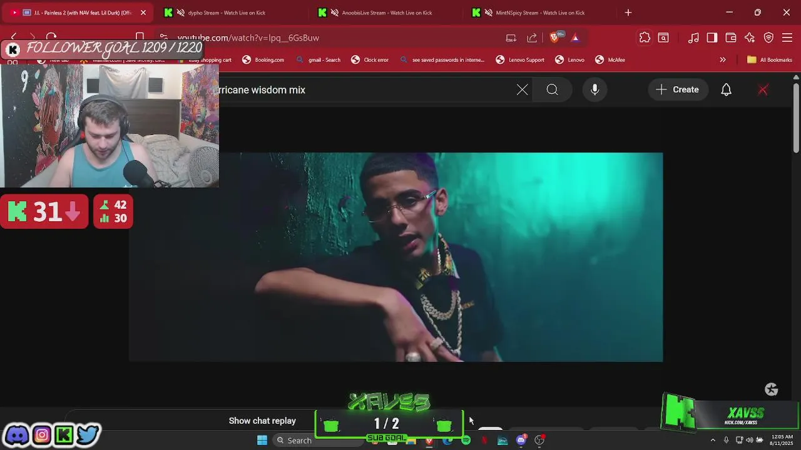This screenshot has width=801, height=450.
Task: Open Brave Shields lion icon
Action: tap(554, 37)
